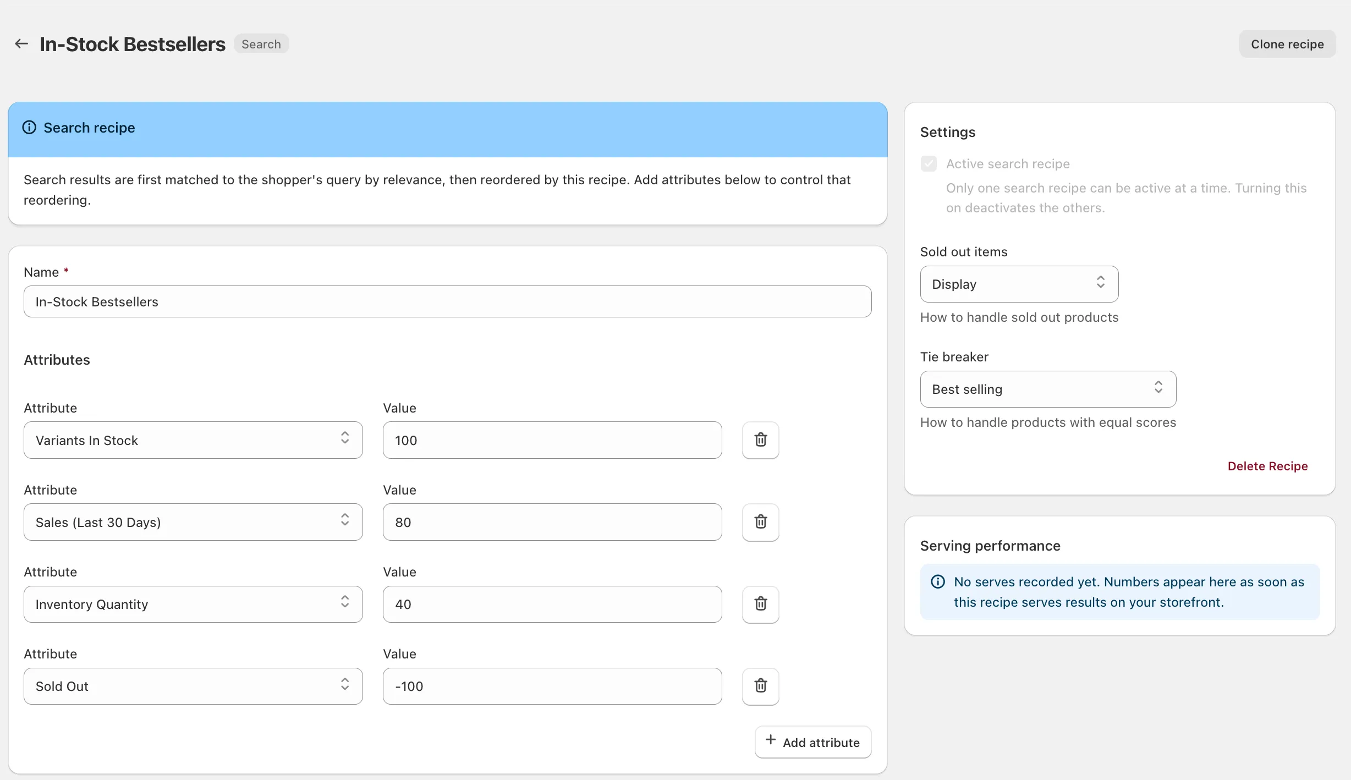Go back using the left arrow icon

(21, 44)
